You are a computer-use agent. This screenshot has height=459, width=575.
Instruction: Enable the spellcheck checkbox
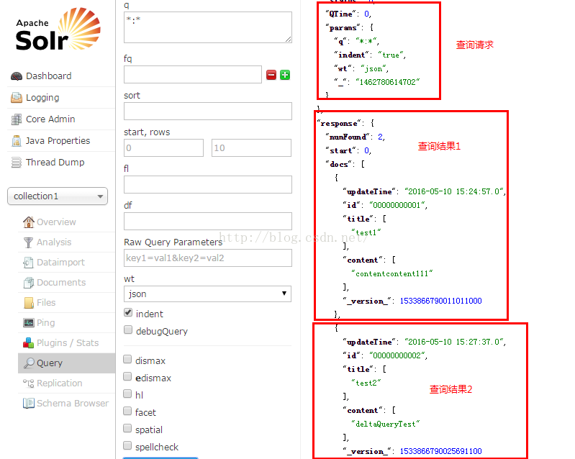tap(127, 445)
